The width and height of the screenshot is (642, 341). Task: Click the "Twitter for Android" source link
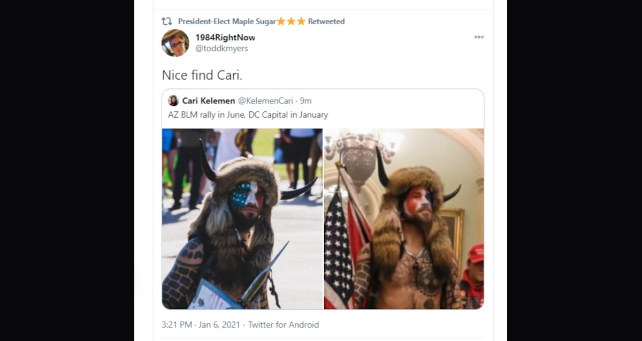click(x=284, y=324)
